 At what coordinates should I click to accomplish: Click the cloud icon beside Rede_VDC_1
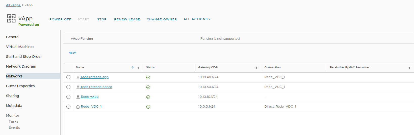pos(78,107)
